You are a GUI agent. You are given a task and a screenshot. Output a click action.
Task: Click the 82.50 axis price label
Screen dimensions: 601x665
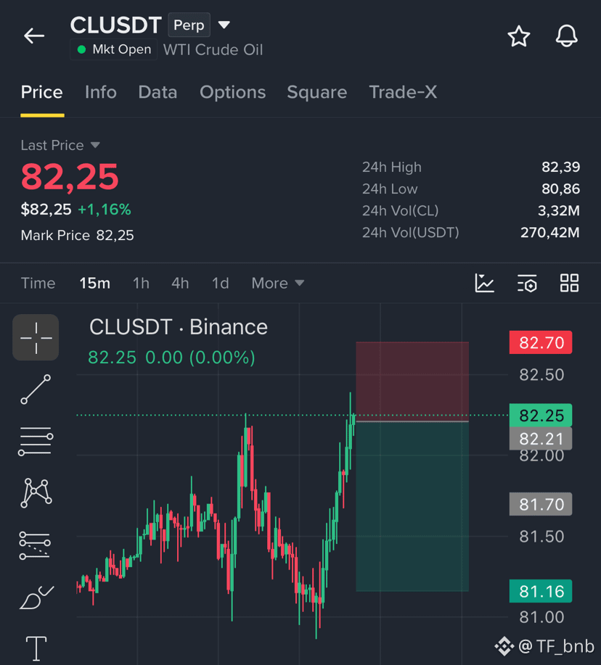pos(541,375)
